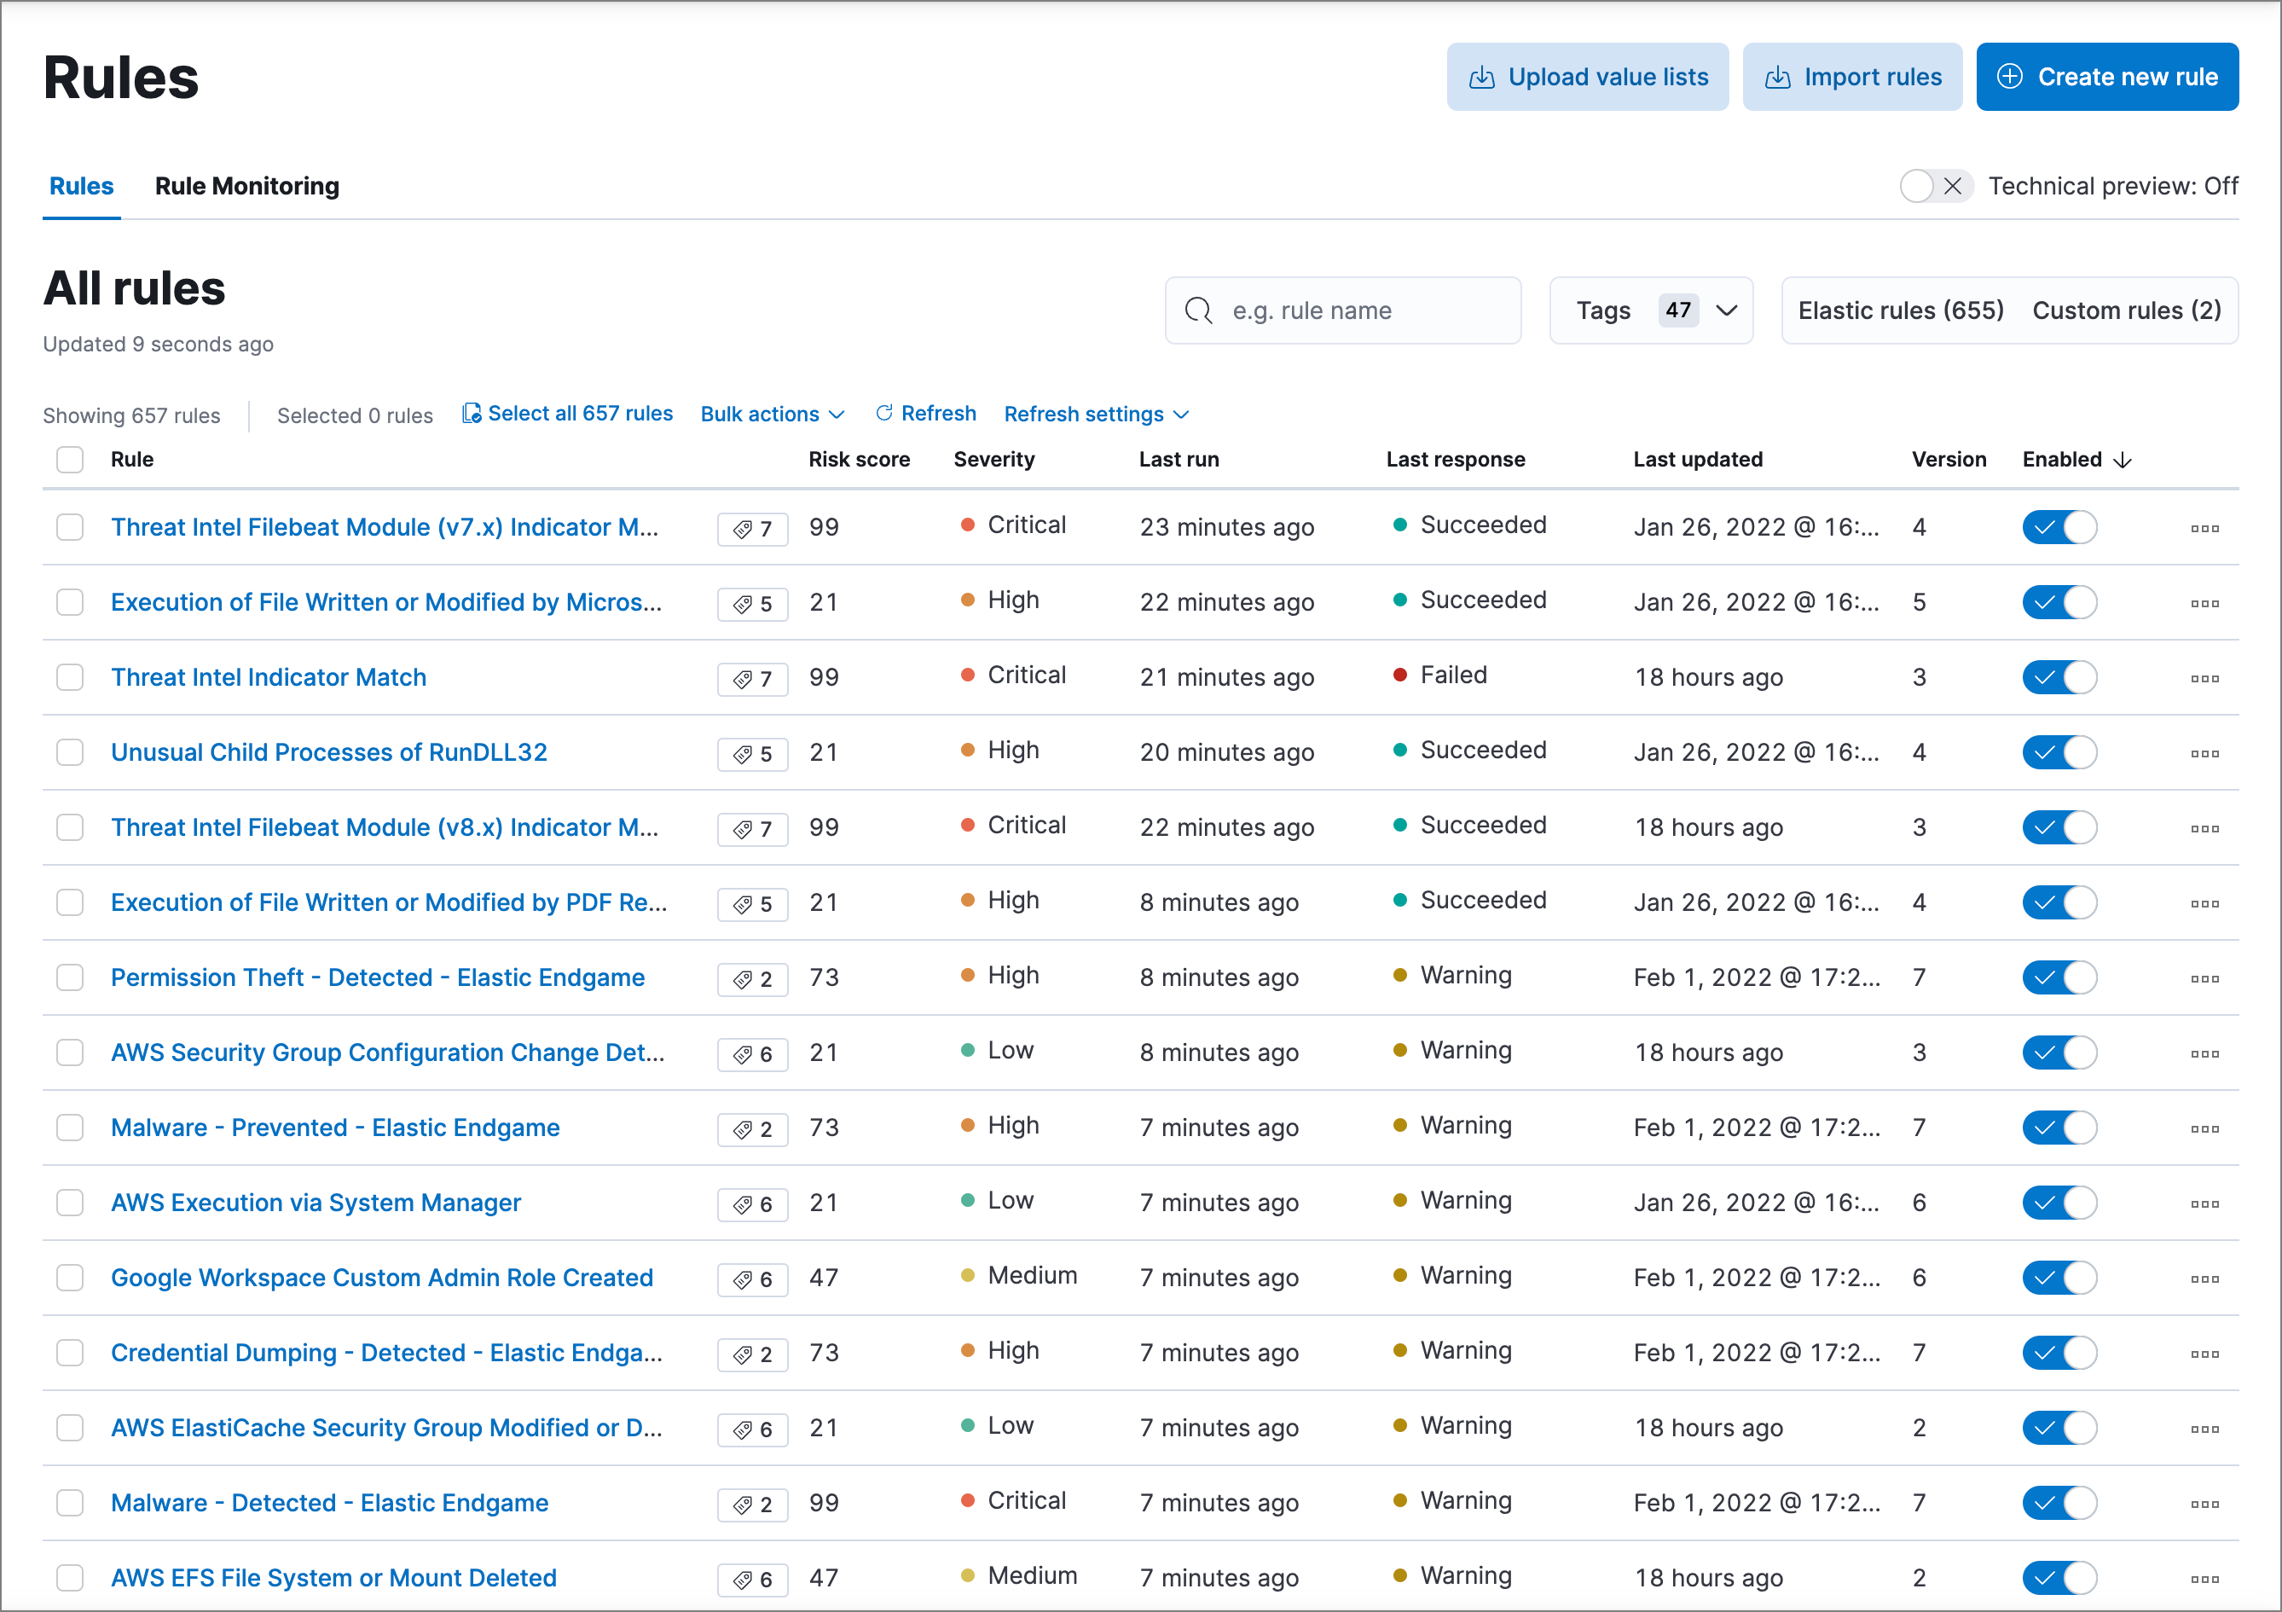The height and width of the screenshot is (1612, 2282).
Task: Open the AWS EFS File System or Mount Deleted rule
Action: pos(333,1577)
